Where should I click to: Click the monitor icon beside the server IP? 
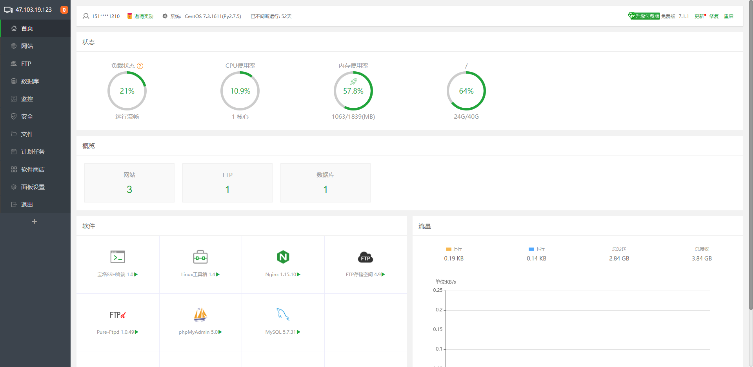[x=8, y=10]
